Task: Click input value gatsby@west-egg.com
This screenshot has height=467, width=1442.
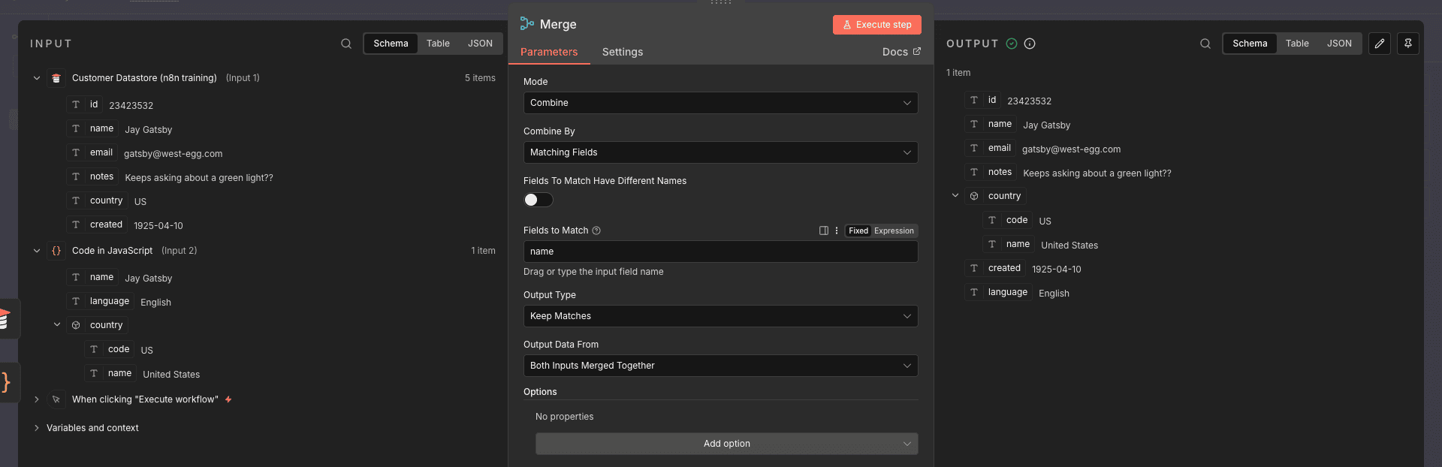Action: click(173, 154)
